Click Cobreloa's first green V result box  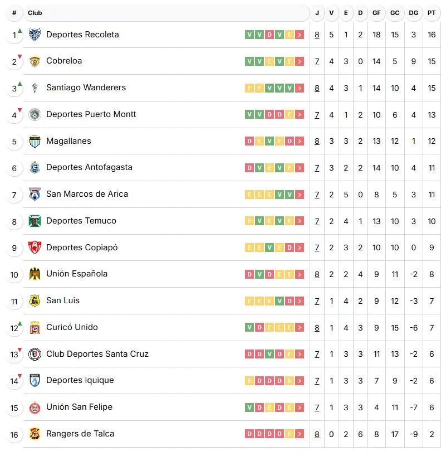(249, 61)
